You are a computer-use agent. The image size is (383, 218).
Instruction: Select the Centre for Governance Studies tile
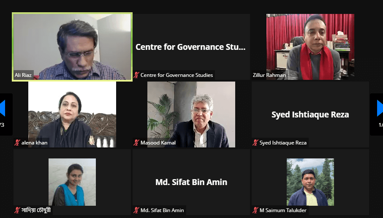pos(191,46)
